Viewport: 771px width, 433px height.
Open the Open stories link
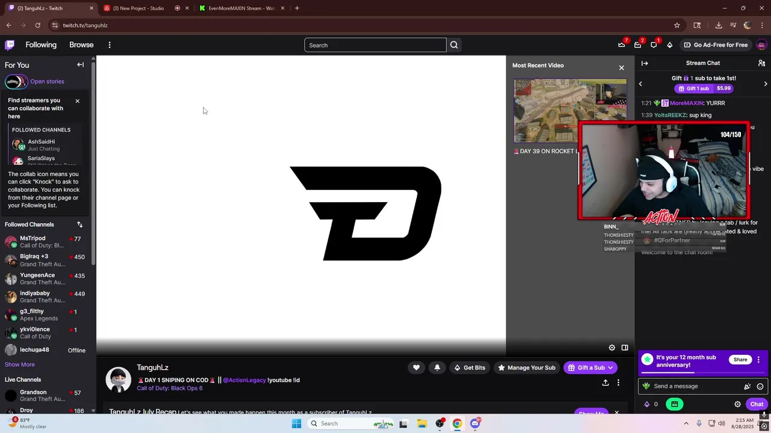(47, 81)
